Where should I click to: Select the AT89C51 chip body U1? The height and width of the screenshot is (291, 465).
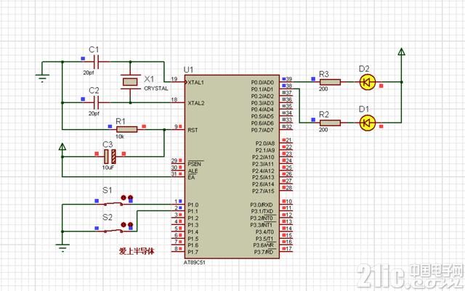coord(232,166)
